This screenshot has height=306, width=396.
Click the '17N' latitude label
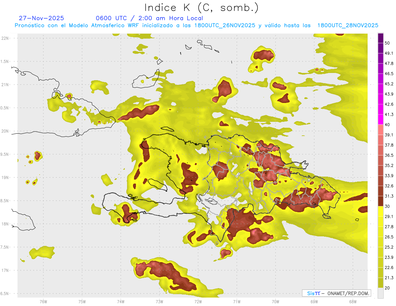pyautogui.click(x=5, y=271)
